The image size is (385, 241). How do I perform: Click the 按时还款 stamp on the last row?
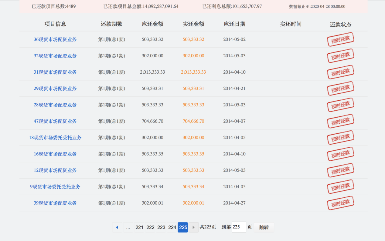(x=340, y=203)
